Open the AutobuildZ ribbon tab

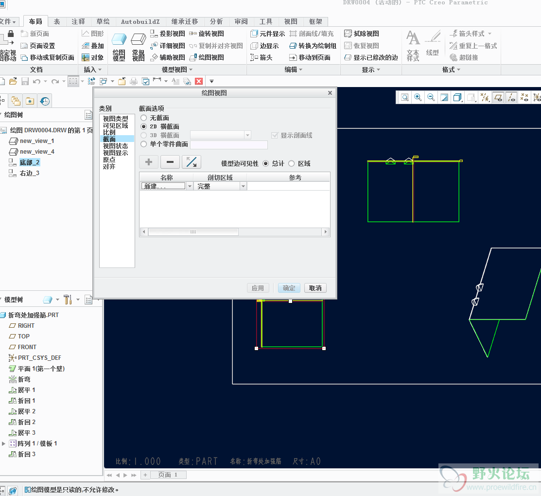pyautogui.click(x=140, y=21)
